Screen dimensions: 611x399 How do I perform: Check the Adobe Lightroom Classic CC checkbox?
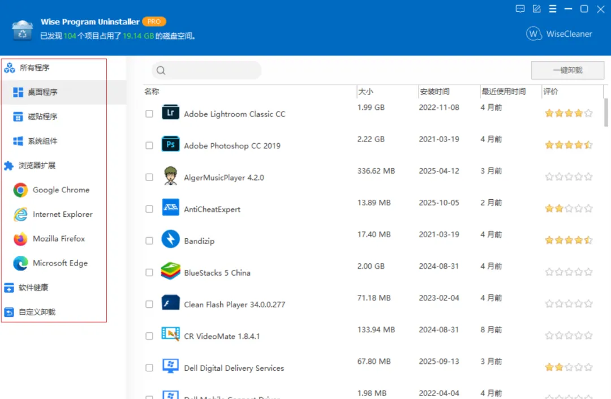coord(149,114)
